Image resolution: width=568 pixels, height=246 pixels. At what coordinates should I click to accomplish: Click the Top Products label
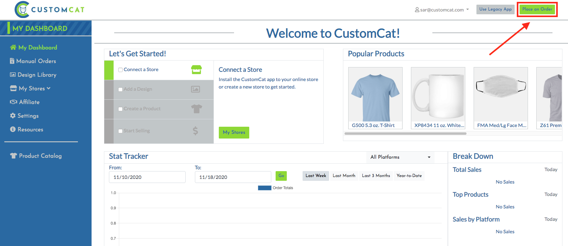pos(470,194)
